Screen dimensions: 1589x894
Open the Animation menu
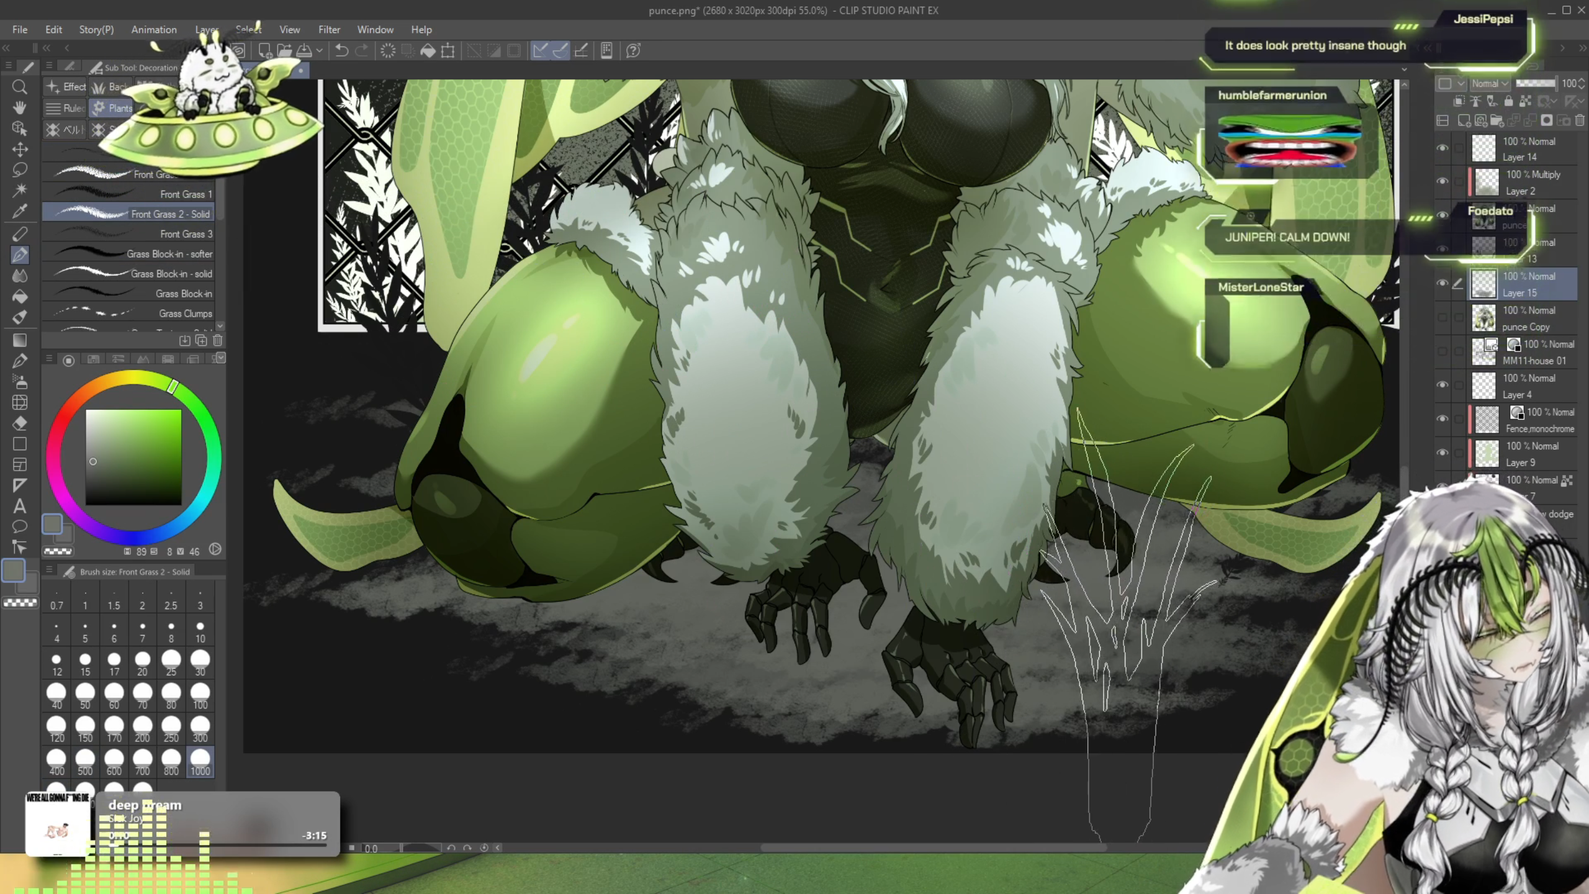(x=153, y=29)
